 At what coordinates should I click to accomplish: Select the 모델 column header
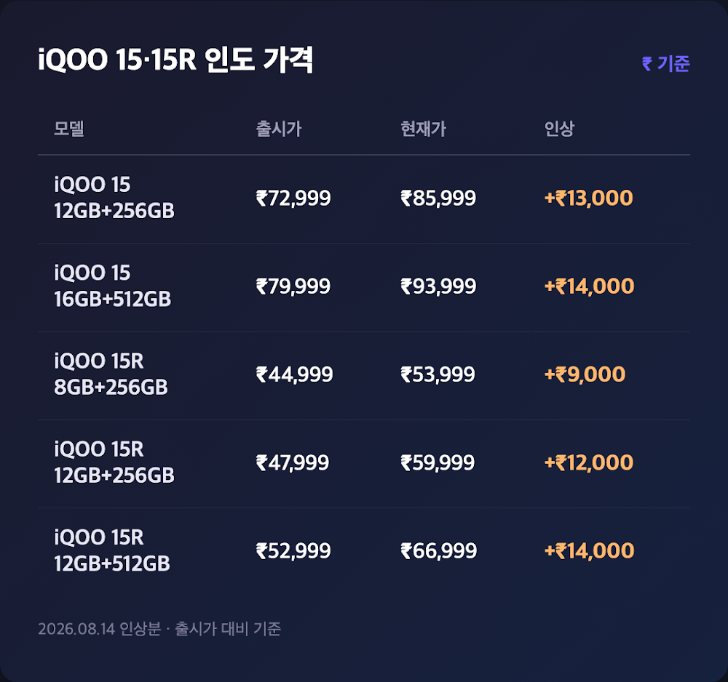point(68,129)
